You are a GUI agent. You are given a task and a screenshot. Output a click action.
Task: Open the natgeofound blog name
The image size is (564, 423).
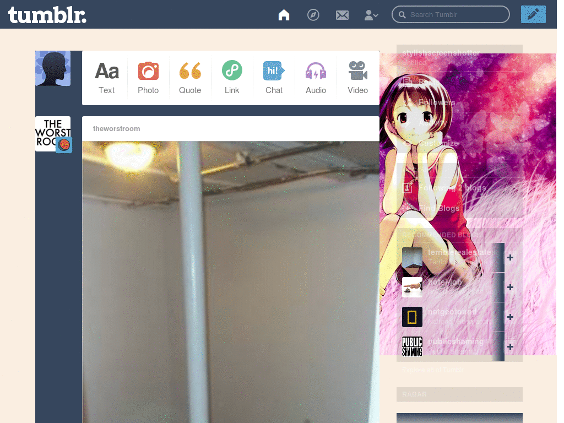tap(452, 312)
